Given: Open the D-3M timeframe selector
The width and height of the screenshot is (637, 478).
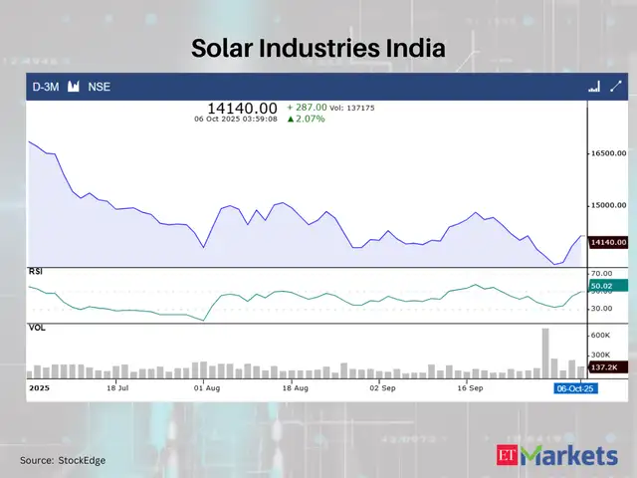Looking at the screenshot, I should (x=46, y=87).
